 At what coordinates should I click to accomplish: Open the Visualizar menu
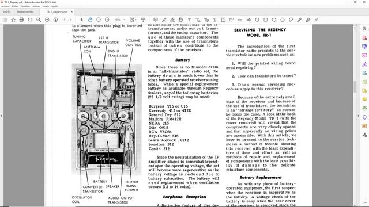(25, 6)
